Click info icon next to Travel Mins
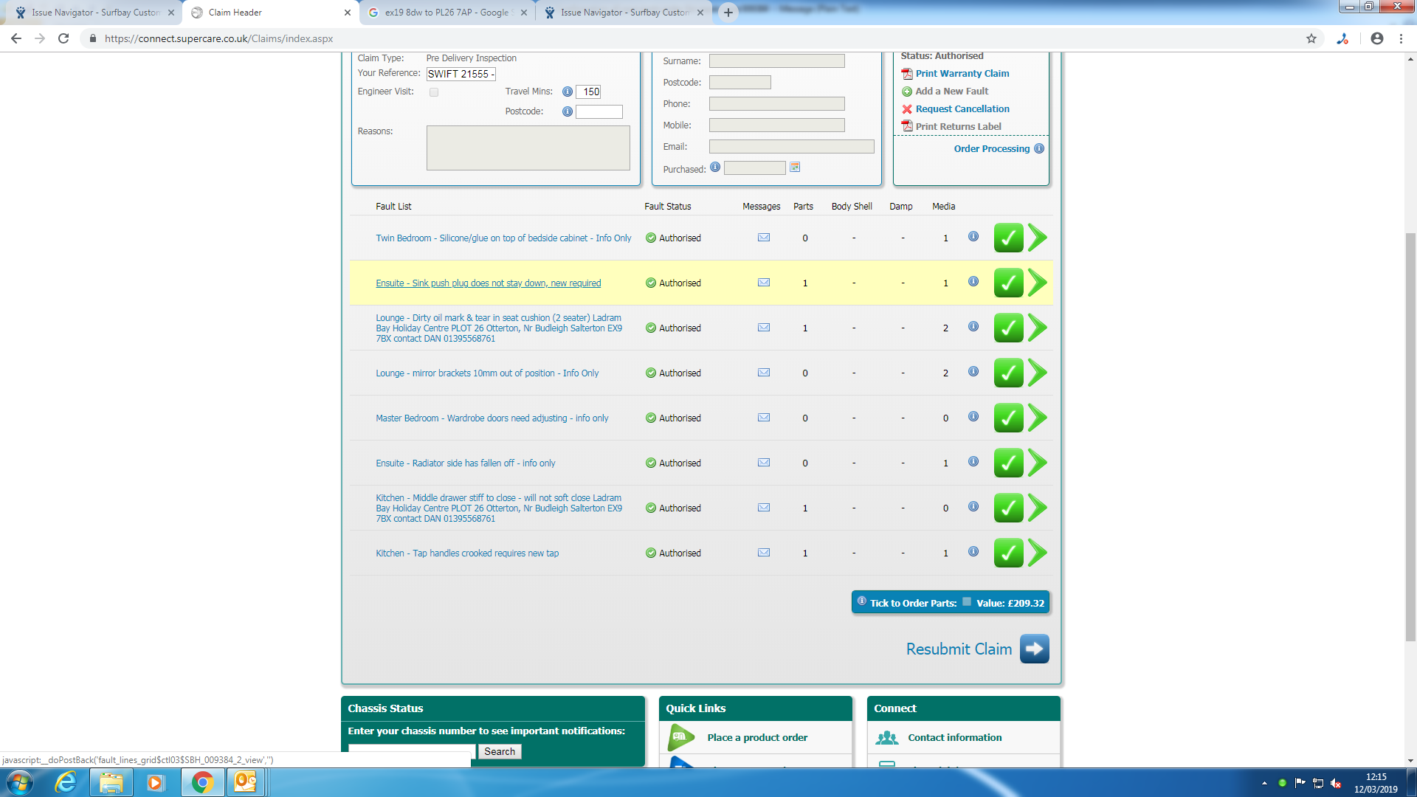1417x797 pixels. click(567, 92)
